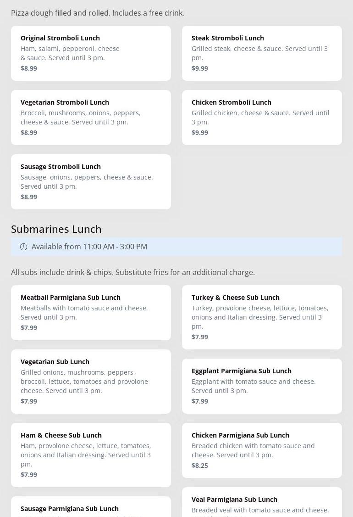The image size is (353, 517).
Task: Open Ham & Cheese Sub Lunch
Action: tap(91, 455)
